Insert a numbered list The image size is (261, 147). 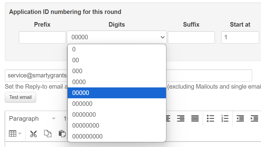coord(225,119)
